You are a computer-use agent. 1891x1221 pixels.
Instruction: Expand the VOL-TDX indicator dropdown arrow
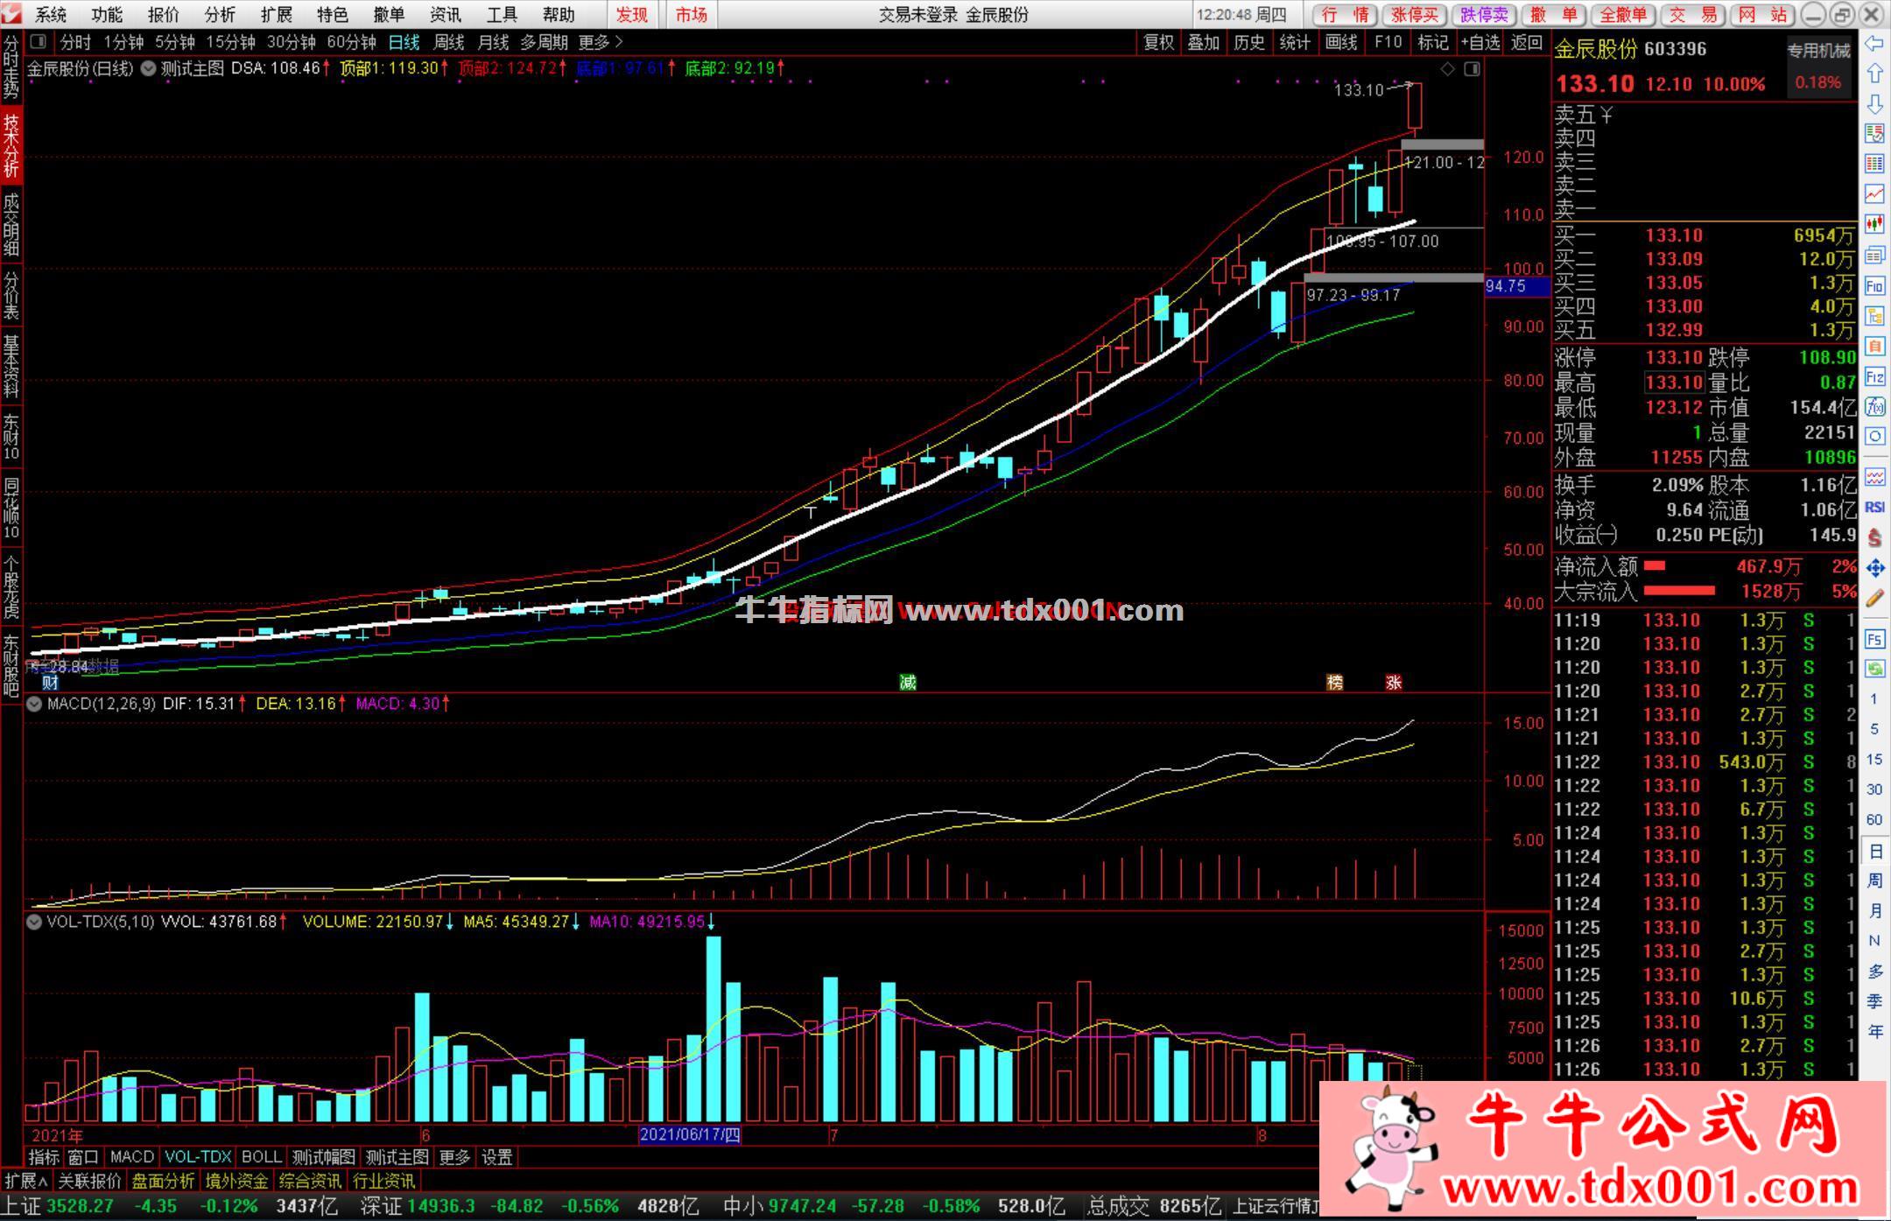pos(34,922)
